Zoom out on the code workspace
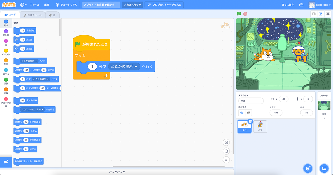The image size is (333, 175). [x=226, y=151]
